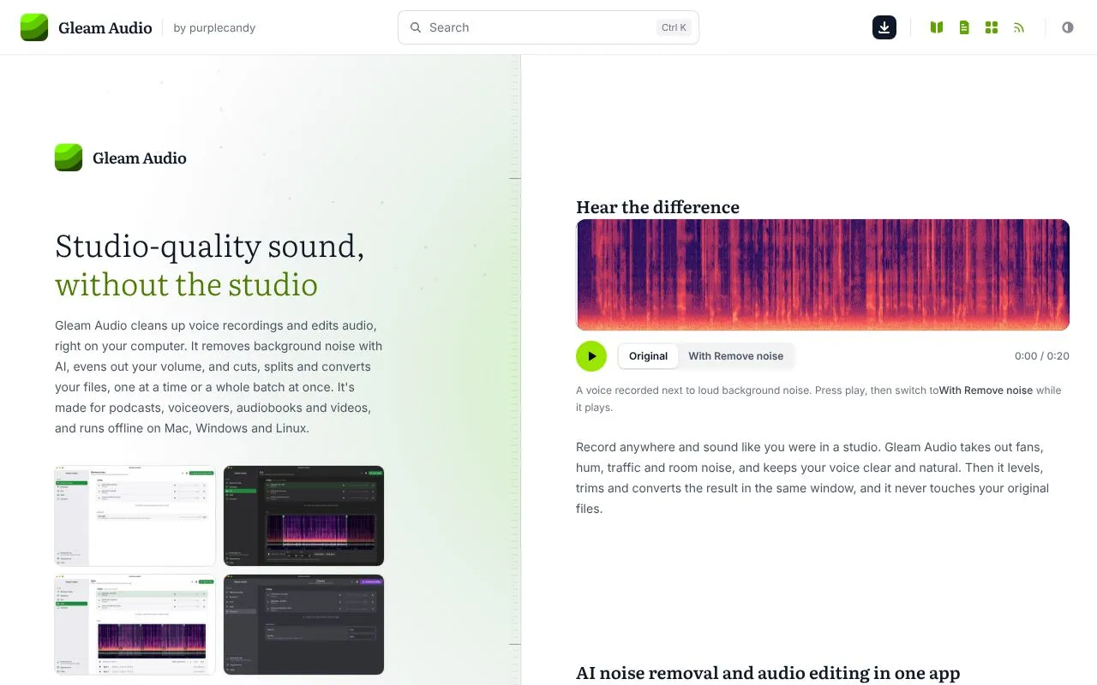Click the four-squares grid icon in the header

pyautogui.click(x=992, y=27)
